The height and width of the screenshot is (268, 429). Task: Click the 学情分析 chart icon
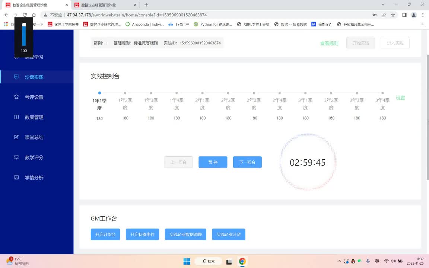[x=16, y=177]
